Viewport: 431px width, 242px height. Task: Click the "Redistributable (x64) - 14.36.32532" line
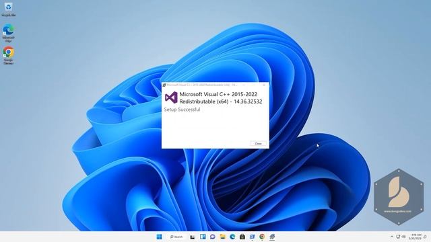(221, 102)
